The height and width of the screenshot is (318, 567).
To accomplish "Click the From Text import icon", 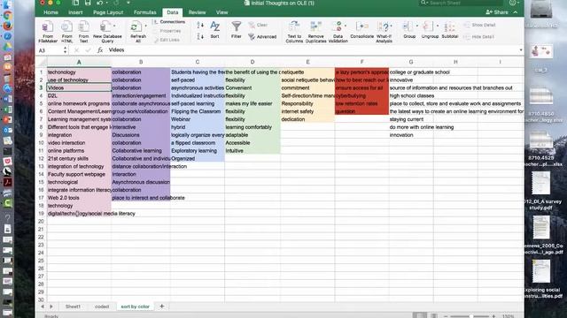I will [x=83, y=27].
